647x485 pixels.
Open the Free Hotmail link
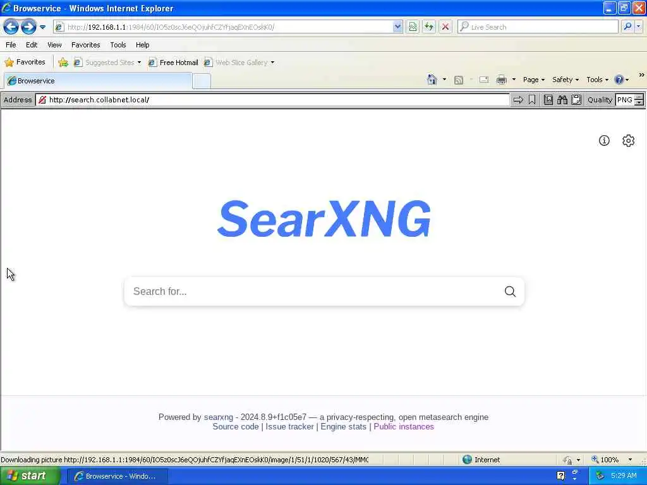pyautogui.click(x=173, y=63)
